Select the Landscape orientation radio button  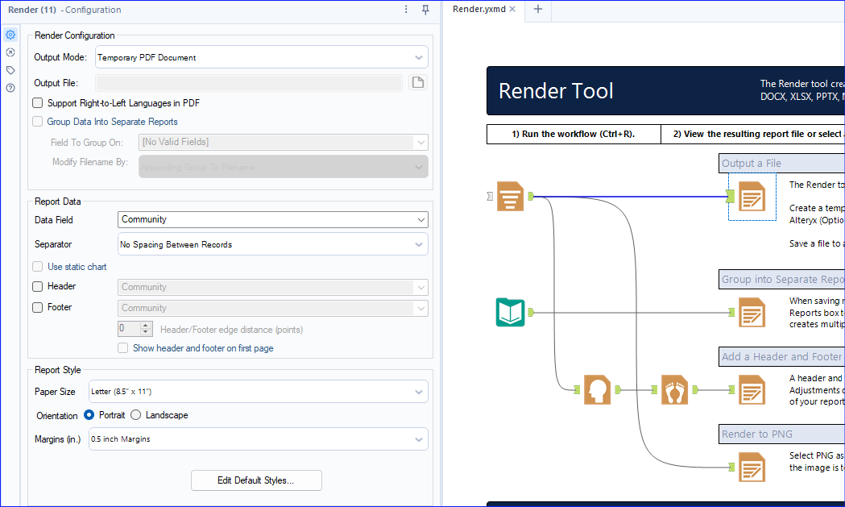coord(135,415)
